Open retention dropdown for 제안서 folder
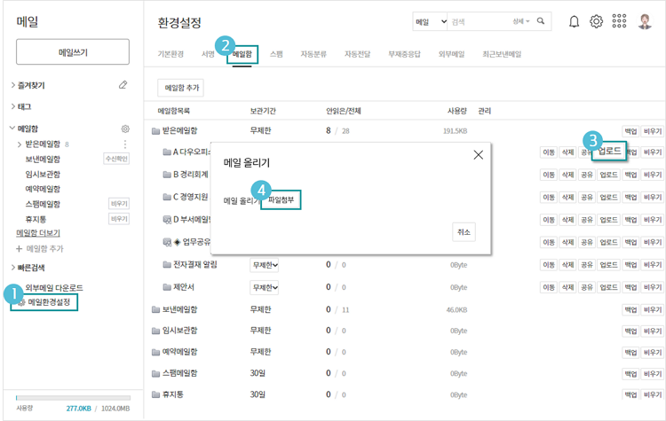The height and width of the screenshot is (421, 666). tap(265, 287)
